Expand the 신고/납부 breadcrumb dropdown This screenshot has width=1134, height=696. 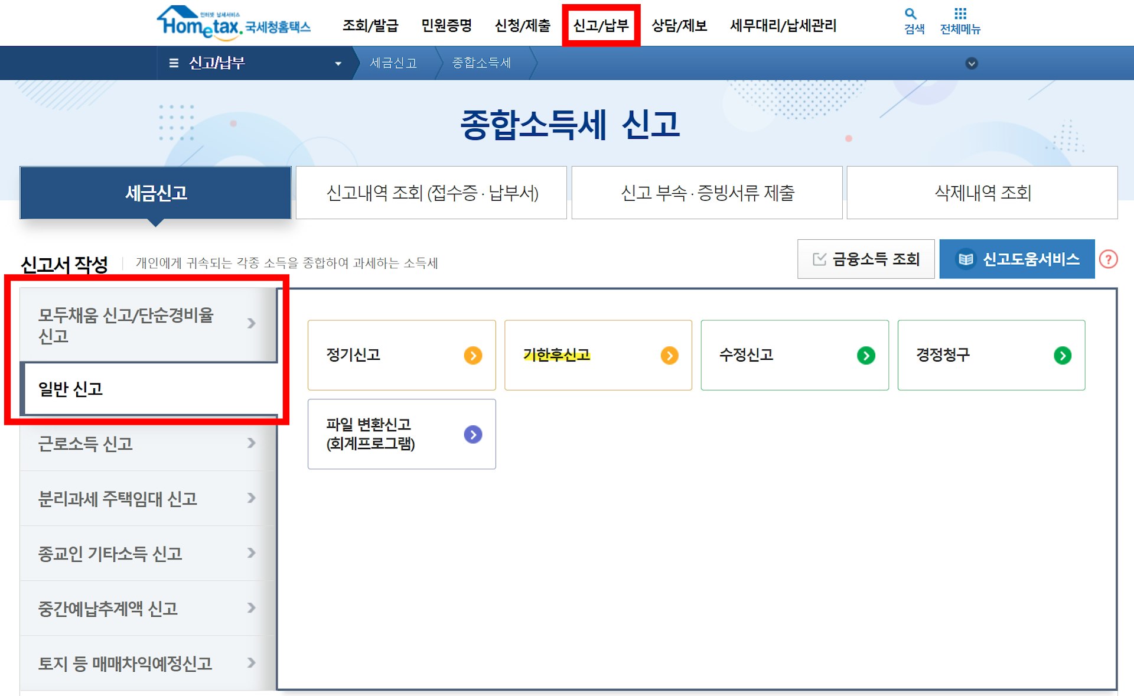pyautogui.click(x=338, y=63)
